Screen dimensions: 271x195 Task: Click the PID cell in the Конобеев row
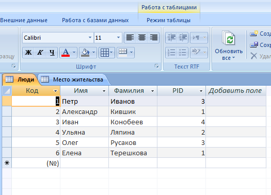point(182,122)
